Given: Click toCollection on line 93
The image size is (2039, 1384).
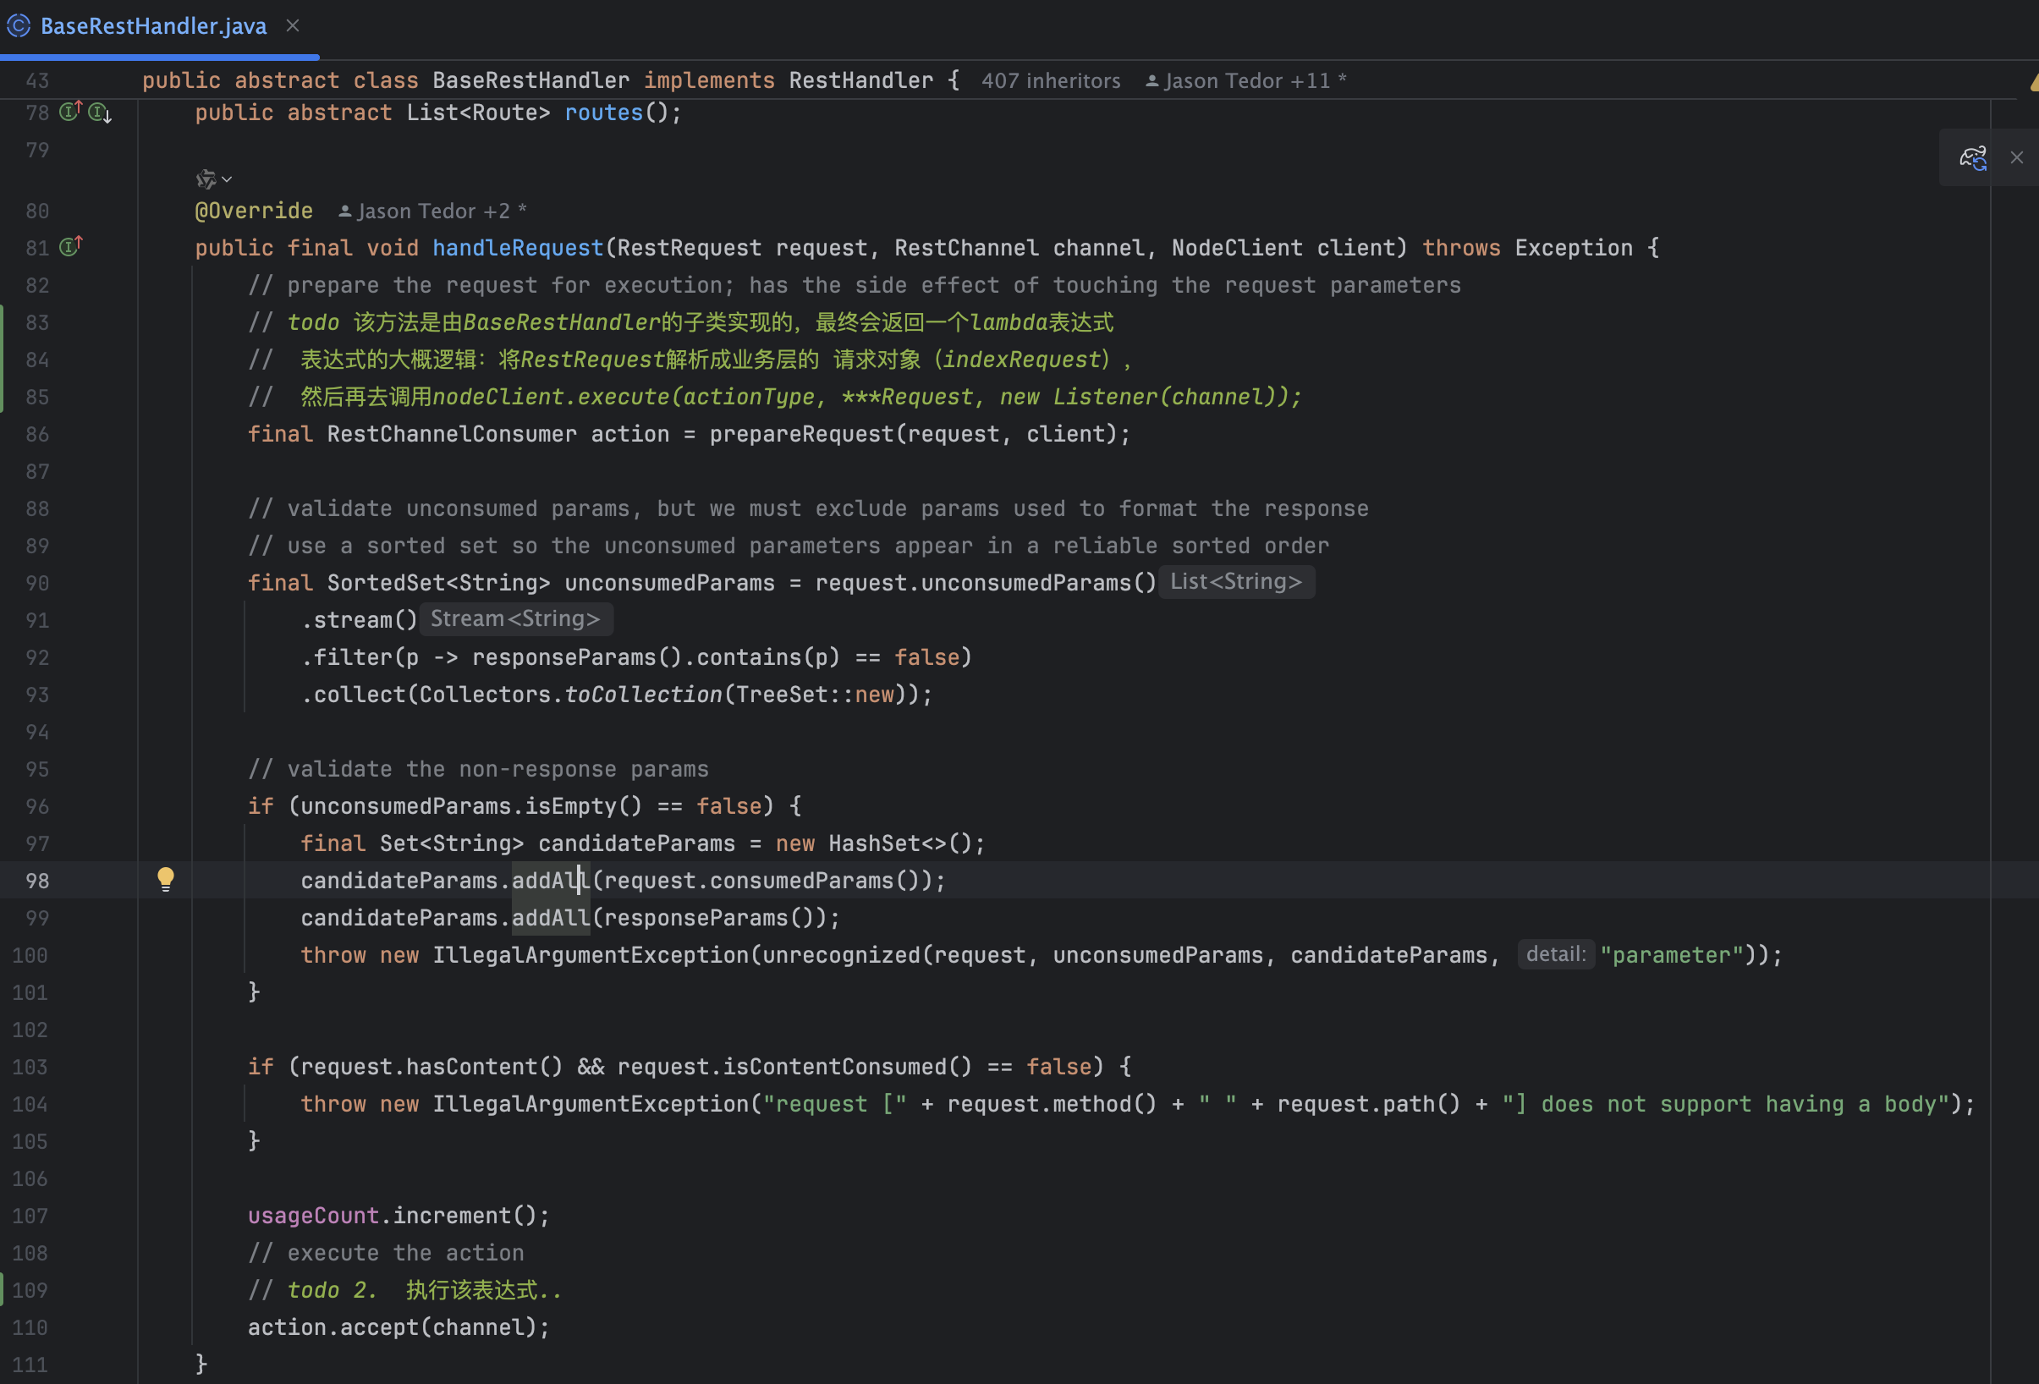Looking at the screenshot, I should click(x=643, y=695).
